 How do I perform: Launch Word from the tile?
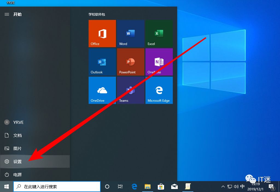(130, 34)
